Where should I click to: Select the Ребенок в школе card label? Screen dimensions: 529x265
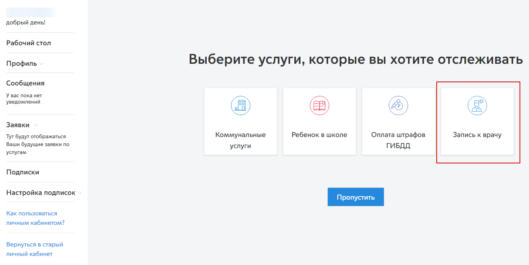[x=319, y=135]
